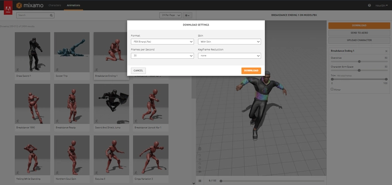This screenshot has width=392, height=185.
Task: Click the search magnifier icon
Action: (x=51, y=15)
